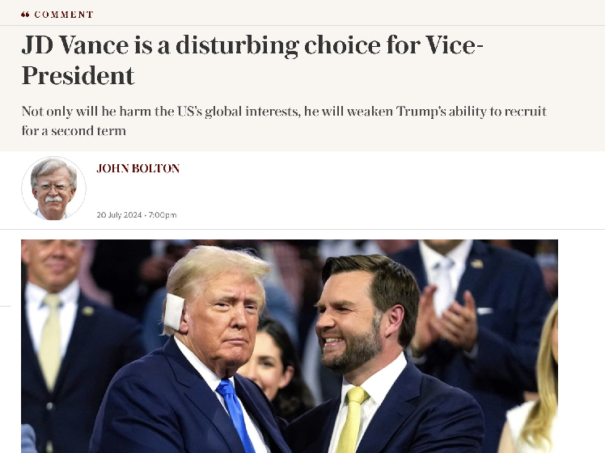Open the JOHN BOLTON author link
The height and width of the screenshot is (453, 605).
(x=137, y=168)
